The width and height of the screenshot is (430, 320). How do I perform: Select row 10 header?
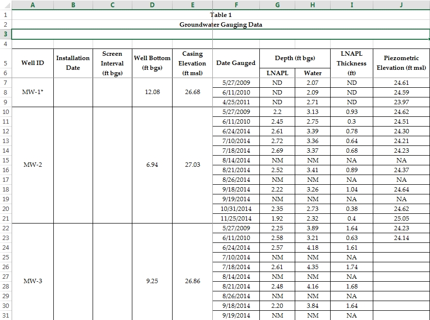pyautogui.click(x=5, y=112)
